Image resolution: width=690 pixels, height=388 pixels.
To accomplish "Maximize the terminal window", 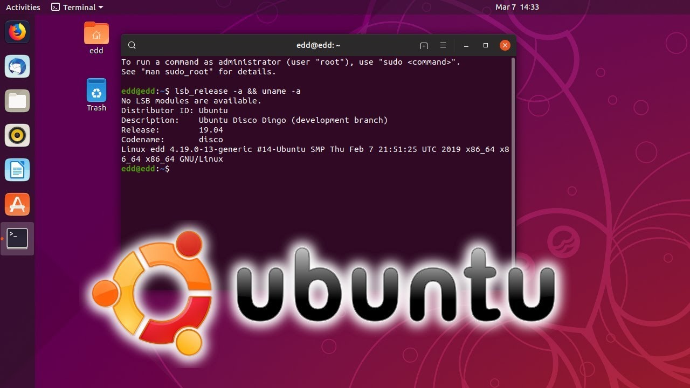I will 485,46.
